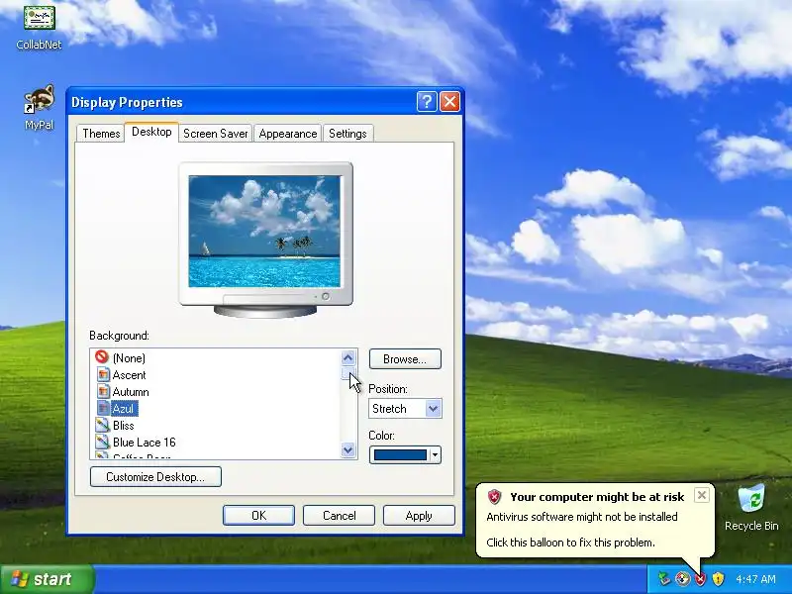
Task: Click the background list scroll-up arrow
Action: (x=348, y=358)
